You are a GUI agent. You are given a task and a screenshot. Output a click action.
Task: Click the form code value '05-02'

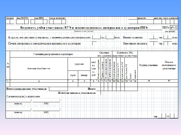tap(174, 28)
